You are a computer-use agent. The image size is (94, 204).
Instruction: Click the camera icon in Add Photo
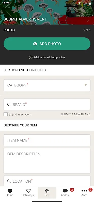(x=35, y=44)
